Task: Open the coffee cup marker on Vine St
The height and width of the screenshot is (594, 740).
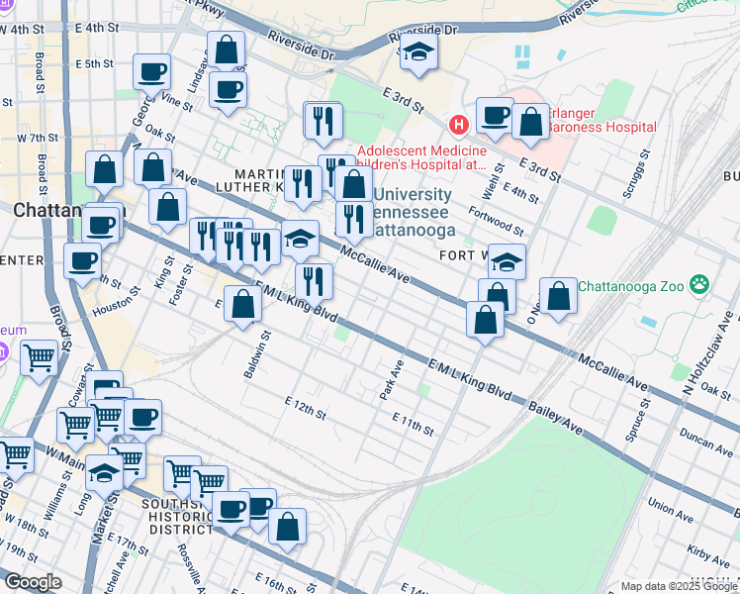Action: click(228, 91)
